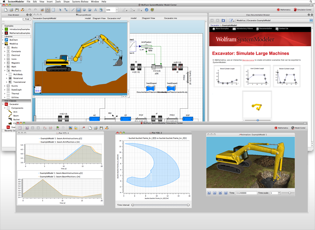Save using the Model Center floppy disk icon
This screenshot has width=315, height=230.
(x=17, y=10)
